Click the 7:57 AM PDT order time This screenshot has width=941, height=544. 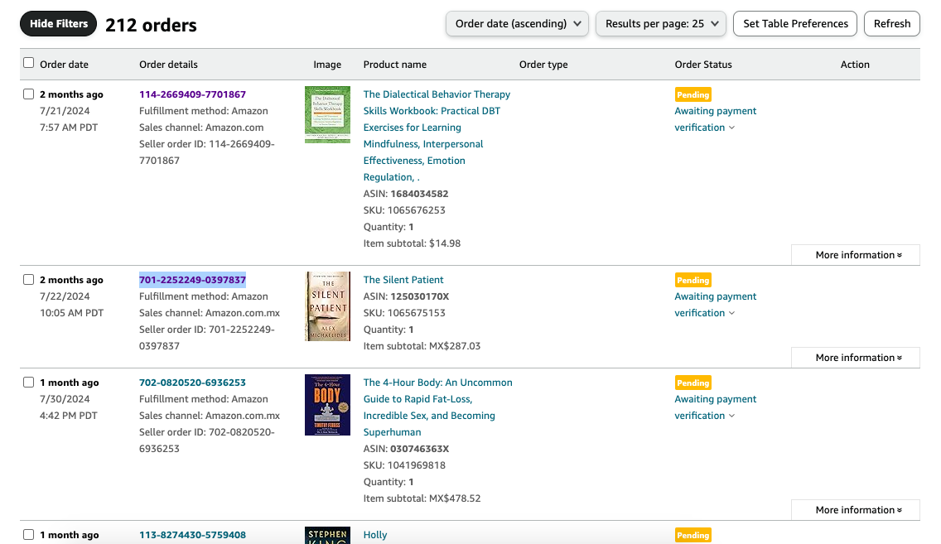pyautogui.click(x=69, y=128)
